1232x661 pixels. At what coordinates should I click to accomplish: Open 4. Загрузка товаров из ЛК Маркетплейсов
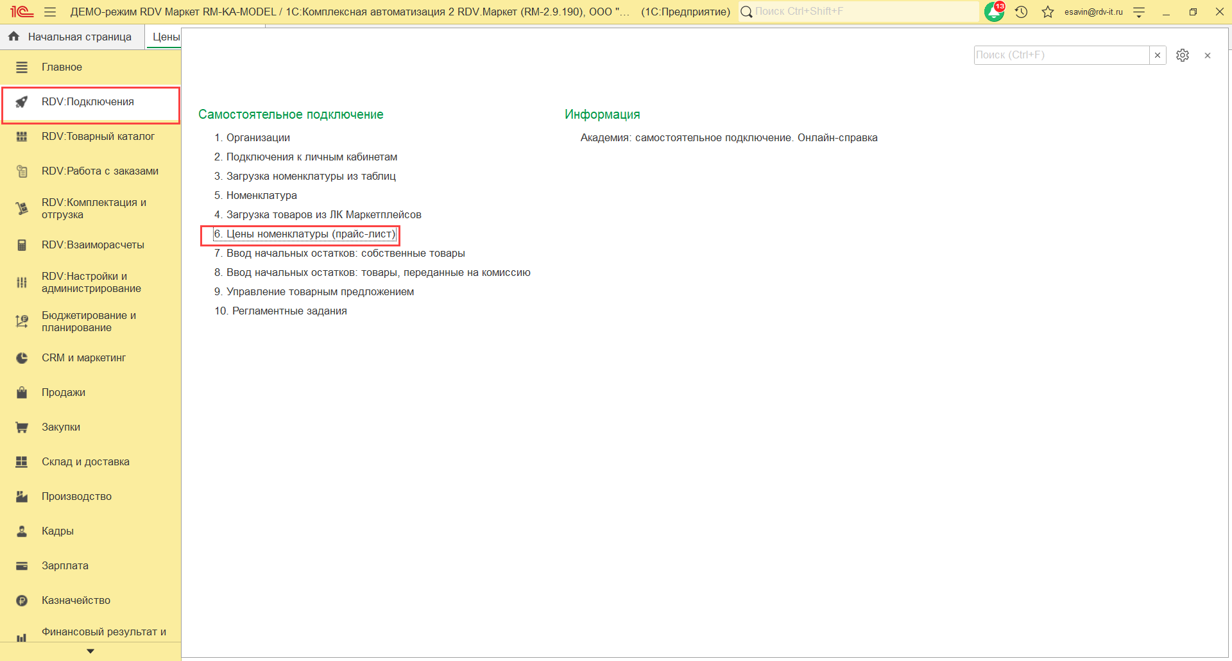tap(318, 214)
